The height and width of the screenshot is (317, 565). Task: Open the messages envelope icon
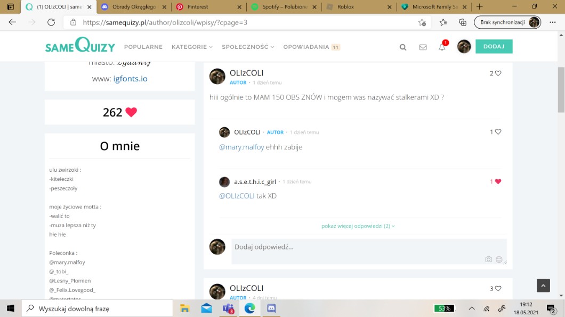tap(423, 47)
